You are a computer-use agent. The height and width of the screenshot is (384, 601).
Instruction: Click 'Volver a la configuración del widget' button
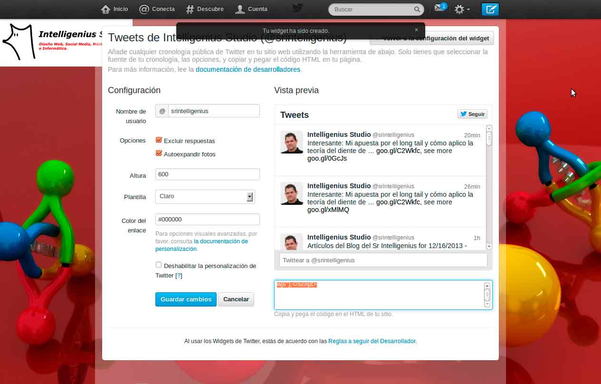[432, 38]
